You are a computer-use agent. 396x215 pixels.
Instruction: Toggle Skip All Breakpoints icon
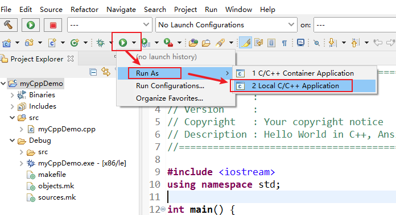(x=317, y=43)
